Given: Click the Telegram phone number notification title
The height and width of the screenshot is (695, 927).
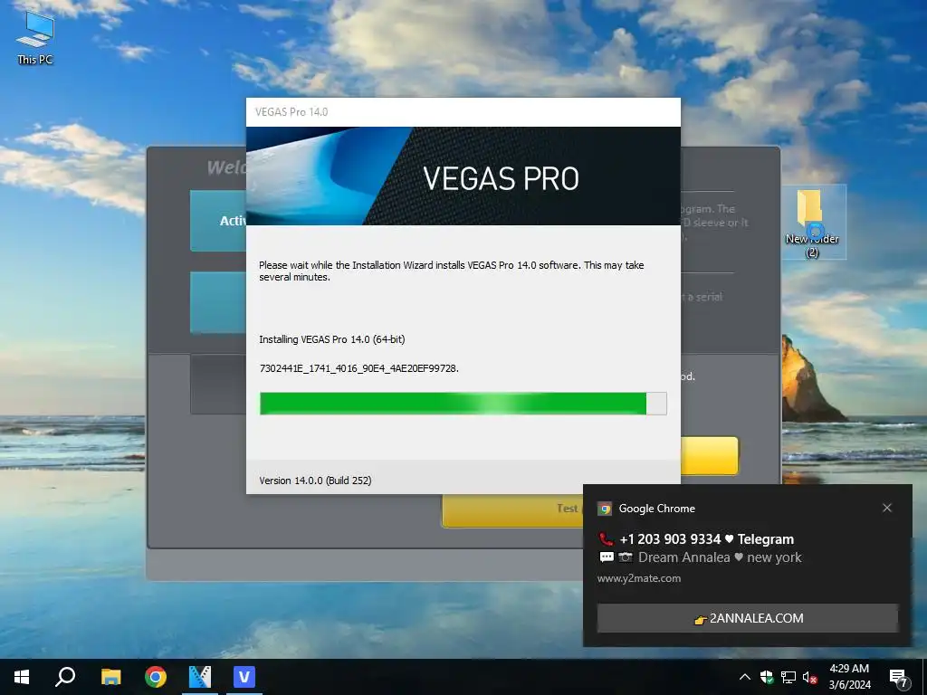Looking at the screenshot, I should (x=706, y=539).
